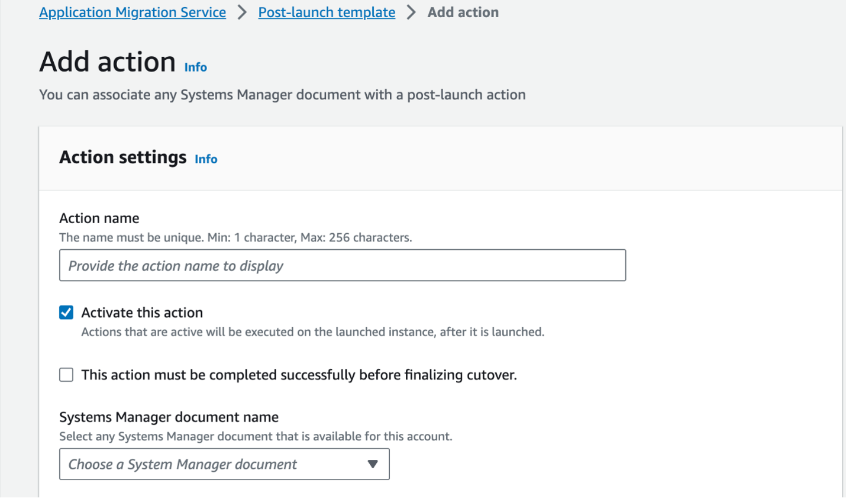Viewport: 846px width, 499px height.
Task: Open the Application Migration Service breadcrumb link
Action: coord(133,12)
